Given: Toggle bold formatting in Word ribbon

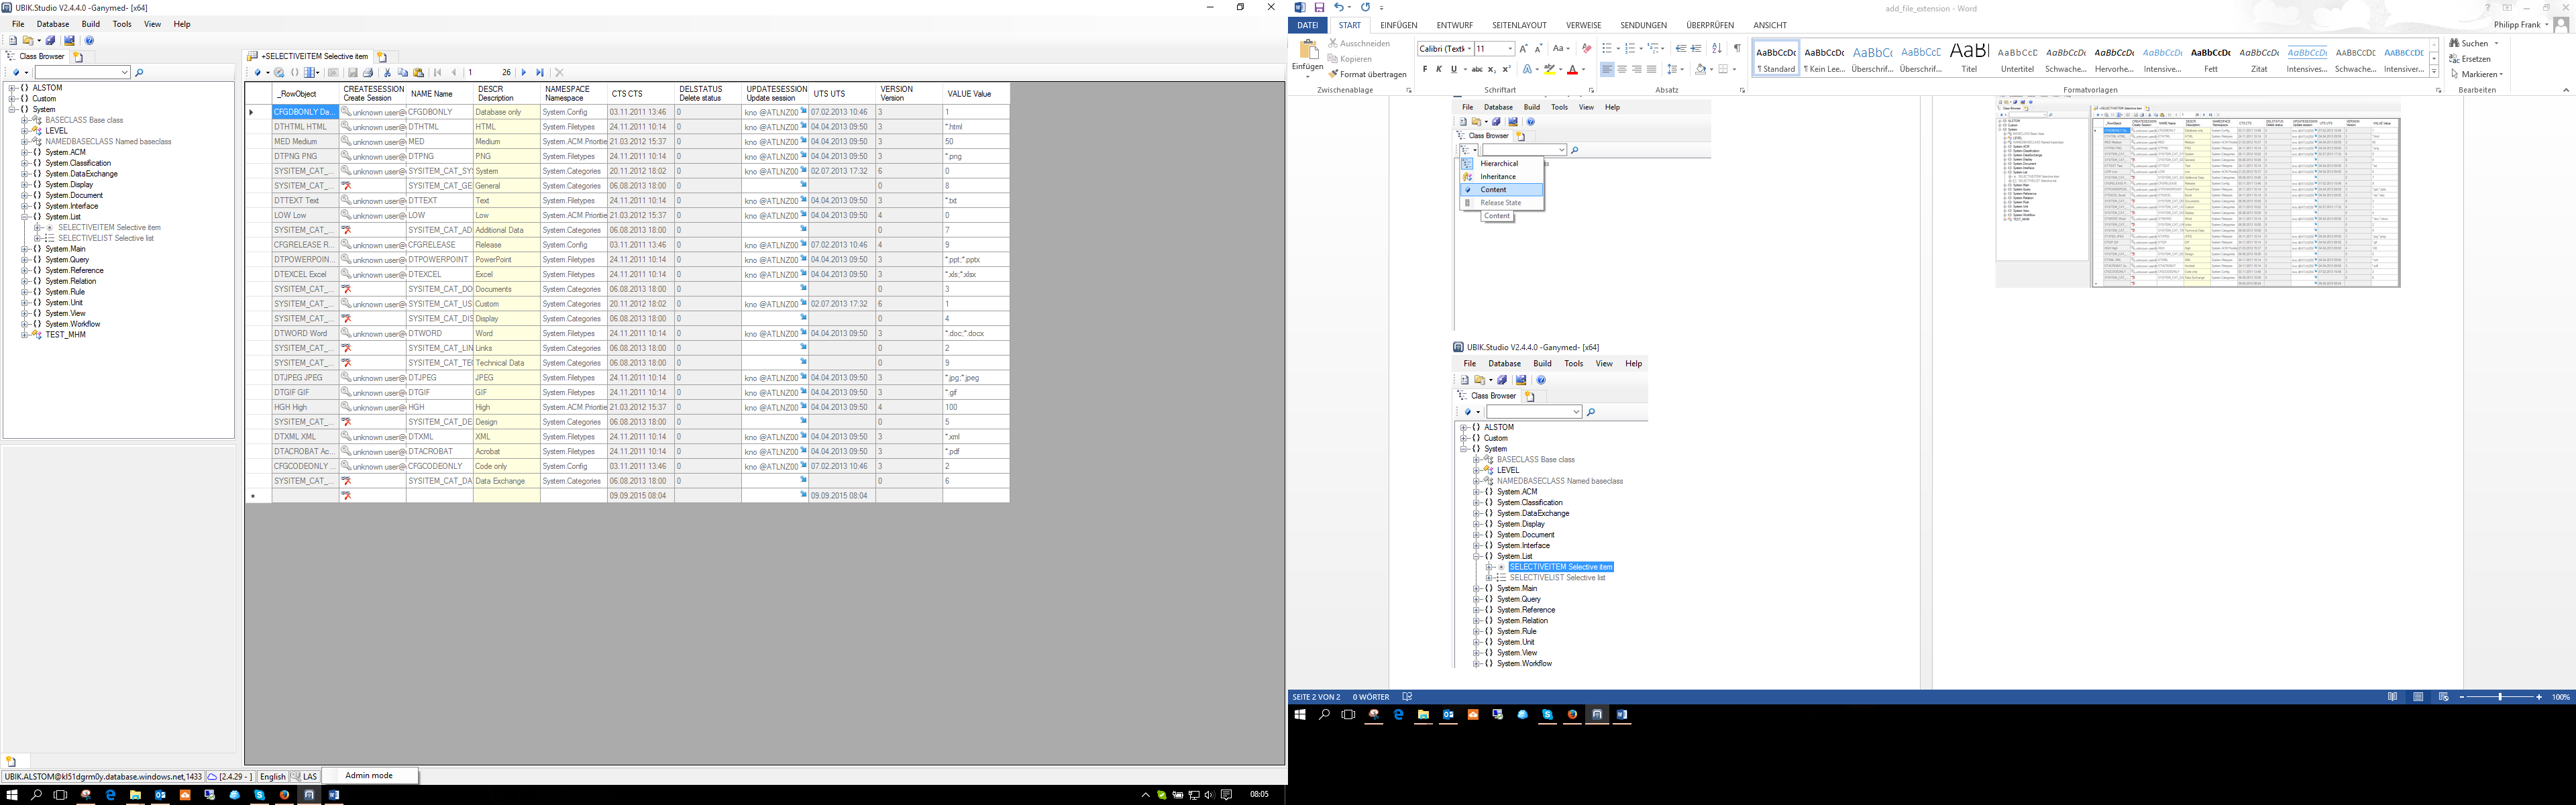Looking at the screenshot, I should click(1425, 69).
